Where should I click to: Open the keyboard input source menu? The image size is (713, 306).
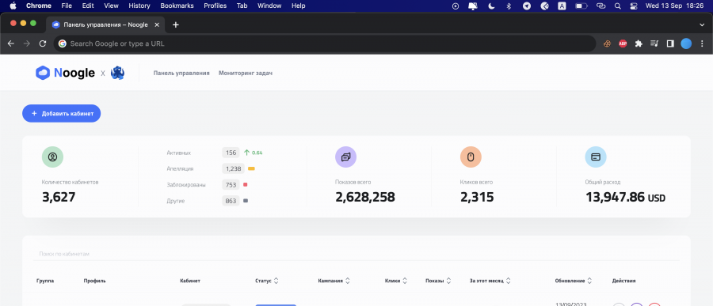tap(562, 6)
